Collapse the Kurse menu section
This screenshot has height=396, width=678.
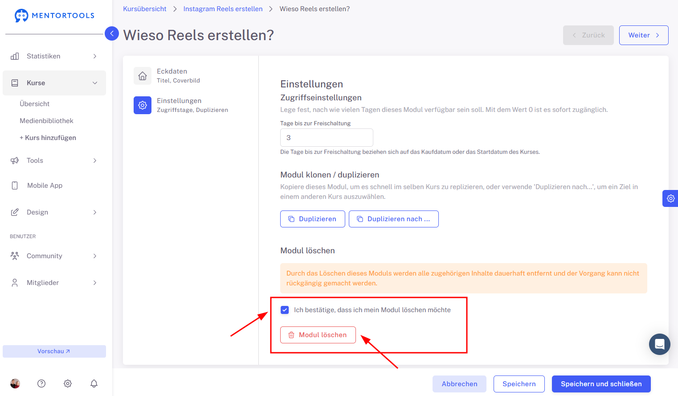(54, 83)
